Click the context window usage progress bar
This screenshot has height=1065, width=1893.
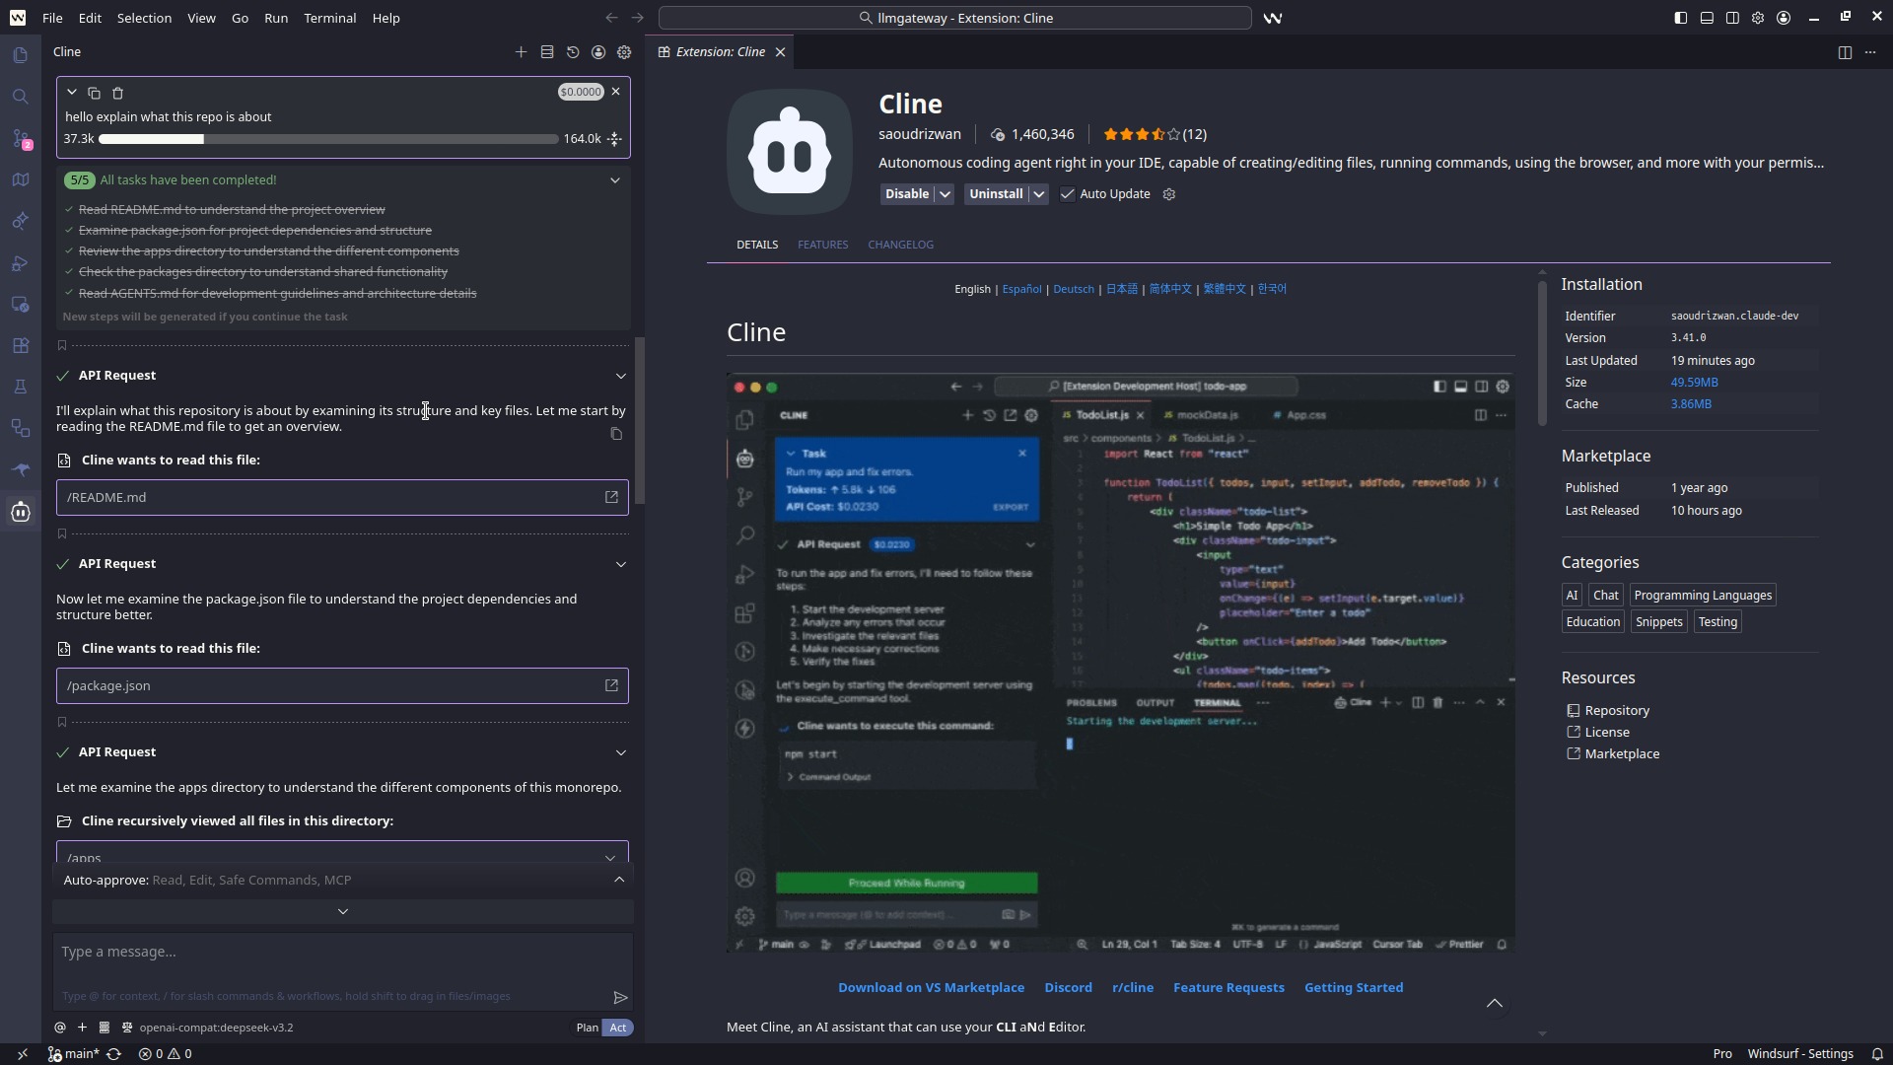[x=328, y=139]
